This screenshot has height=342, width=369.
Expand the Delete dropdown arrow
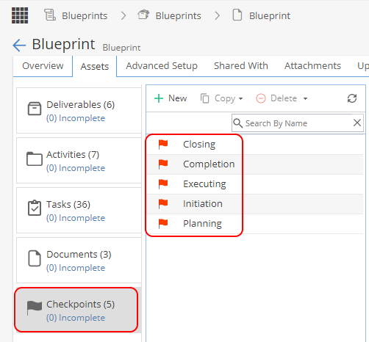[305, 98]
